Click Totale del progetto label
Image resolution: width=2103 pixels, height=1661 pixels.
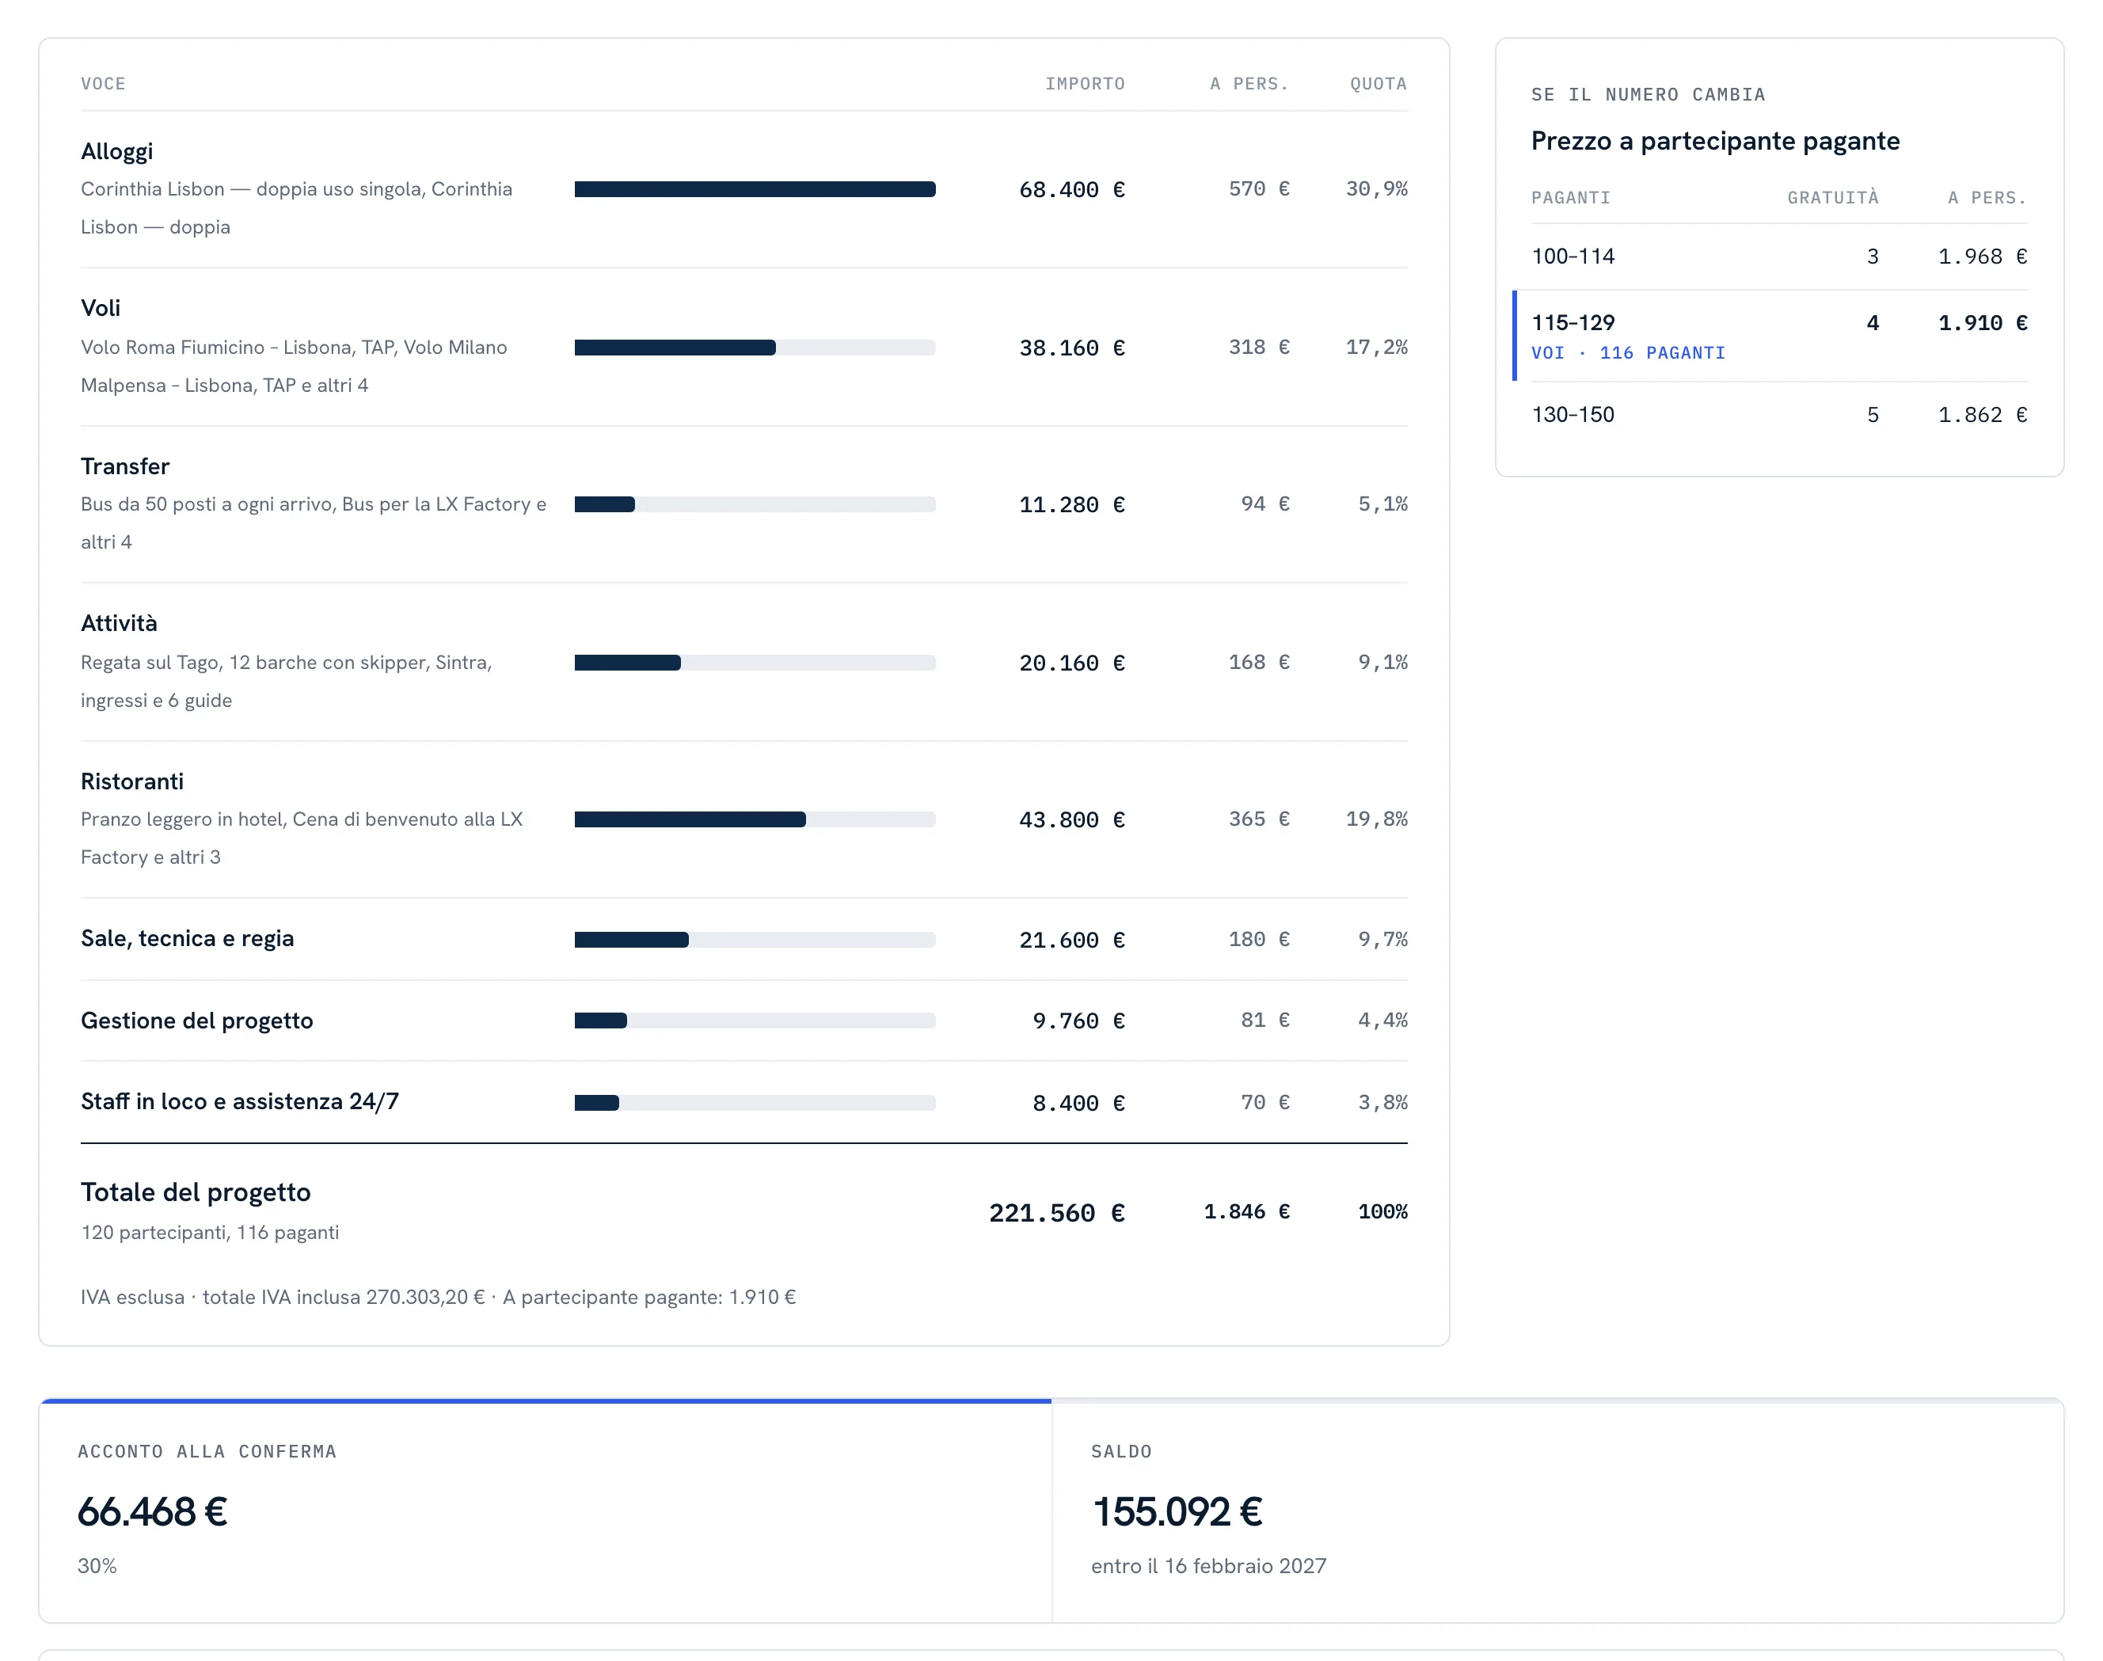click(196, 1193)
